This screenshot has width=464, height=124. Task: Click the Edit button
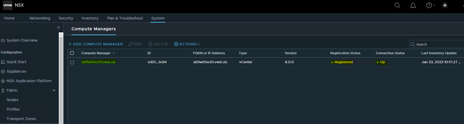(136, 44)
